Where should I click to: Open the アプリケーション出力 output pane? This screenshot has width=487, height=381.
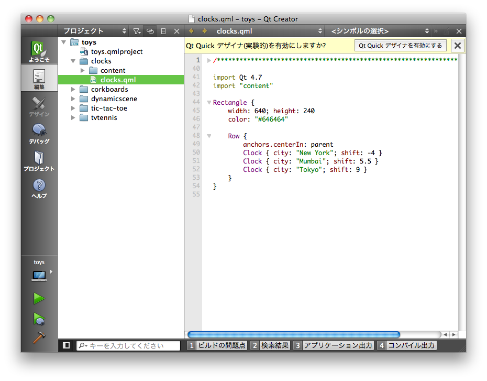point(334,345)
